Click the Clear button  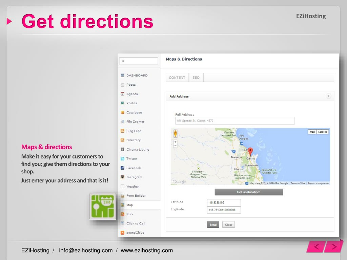(x=229, y=225)
